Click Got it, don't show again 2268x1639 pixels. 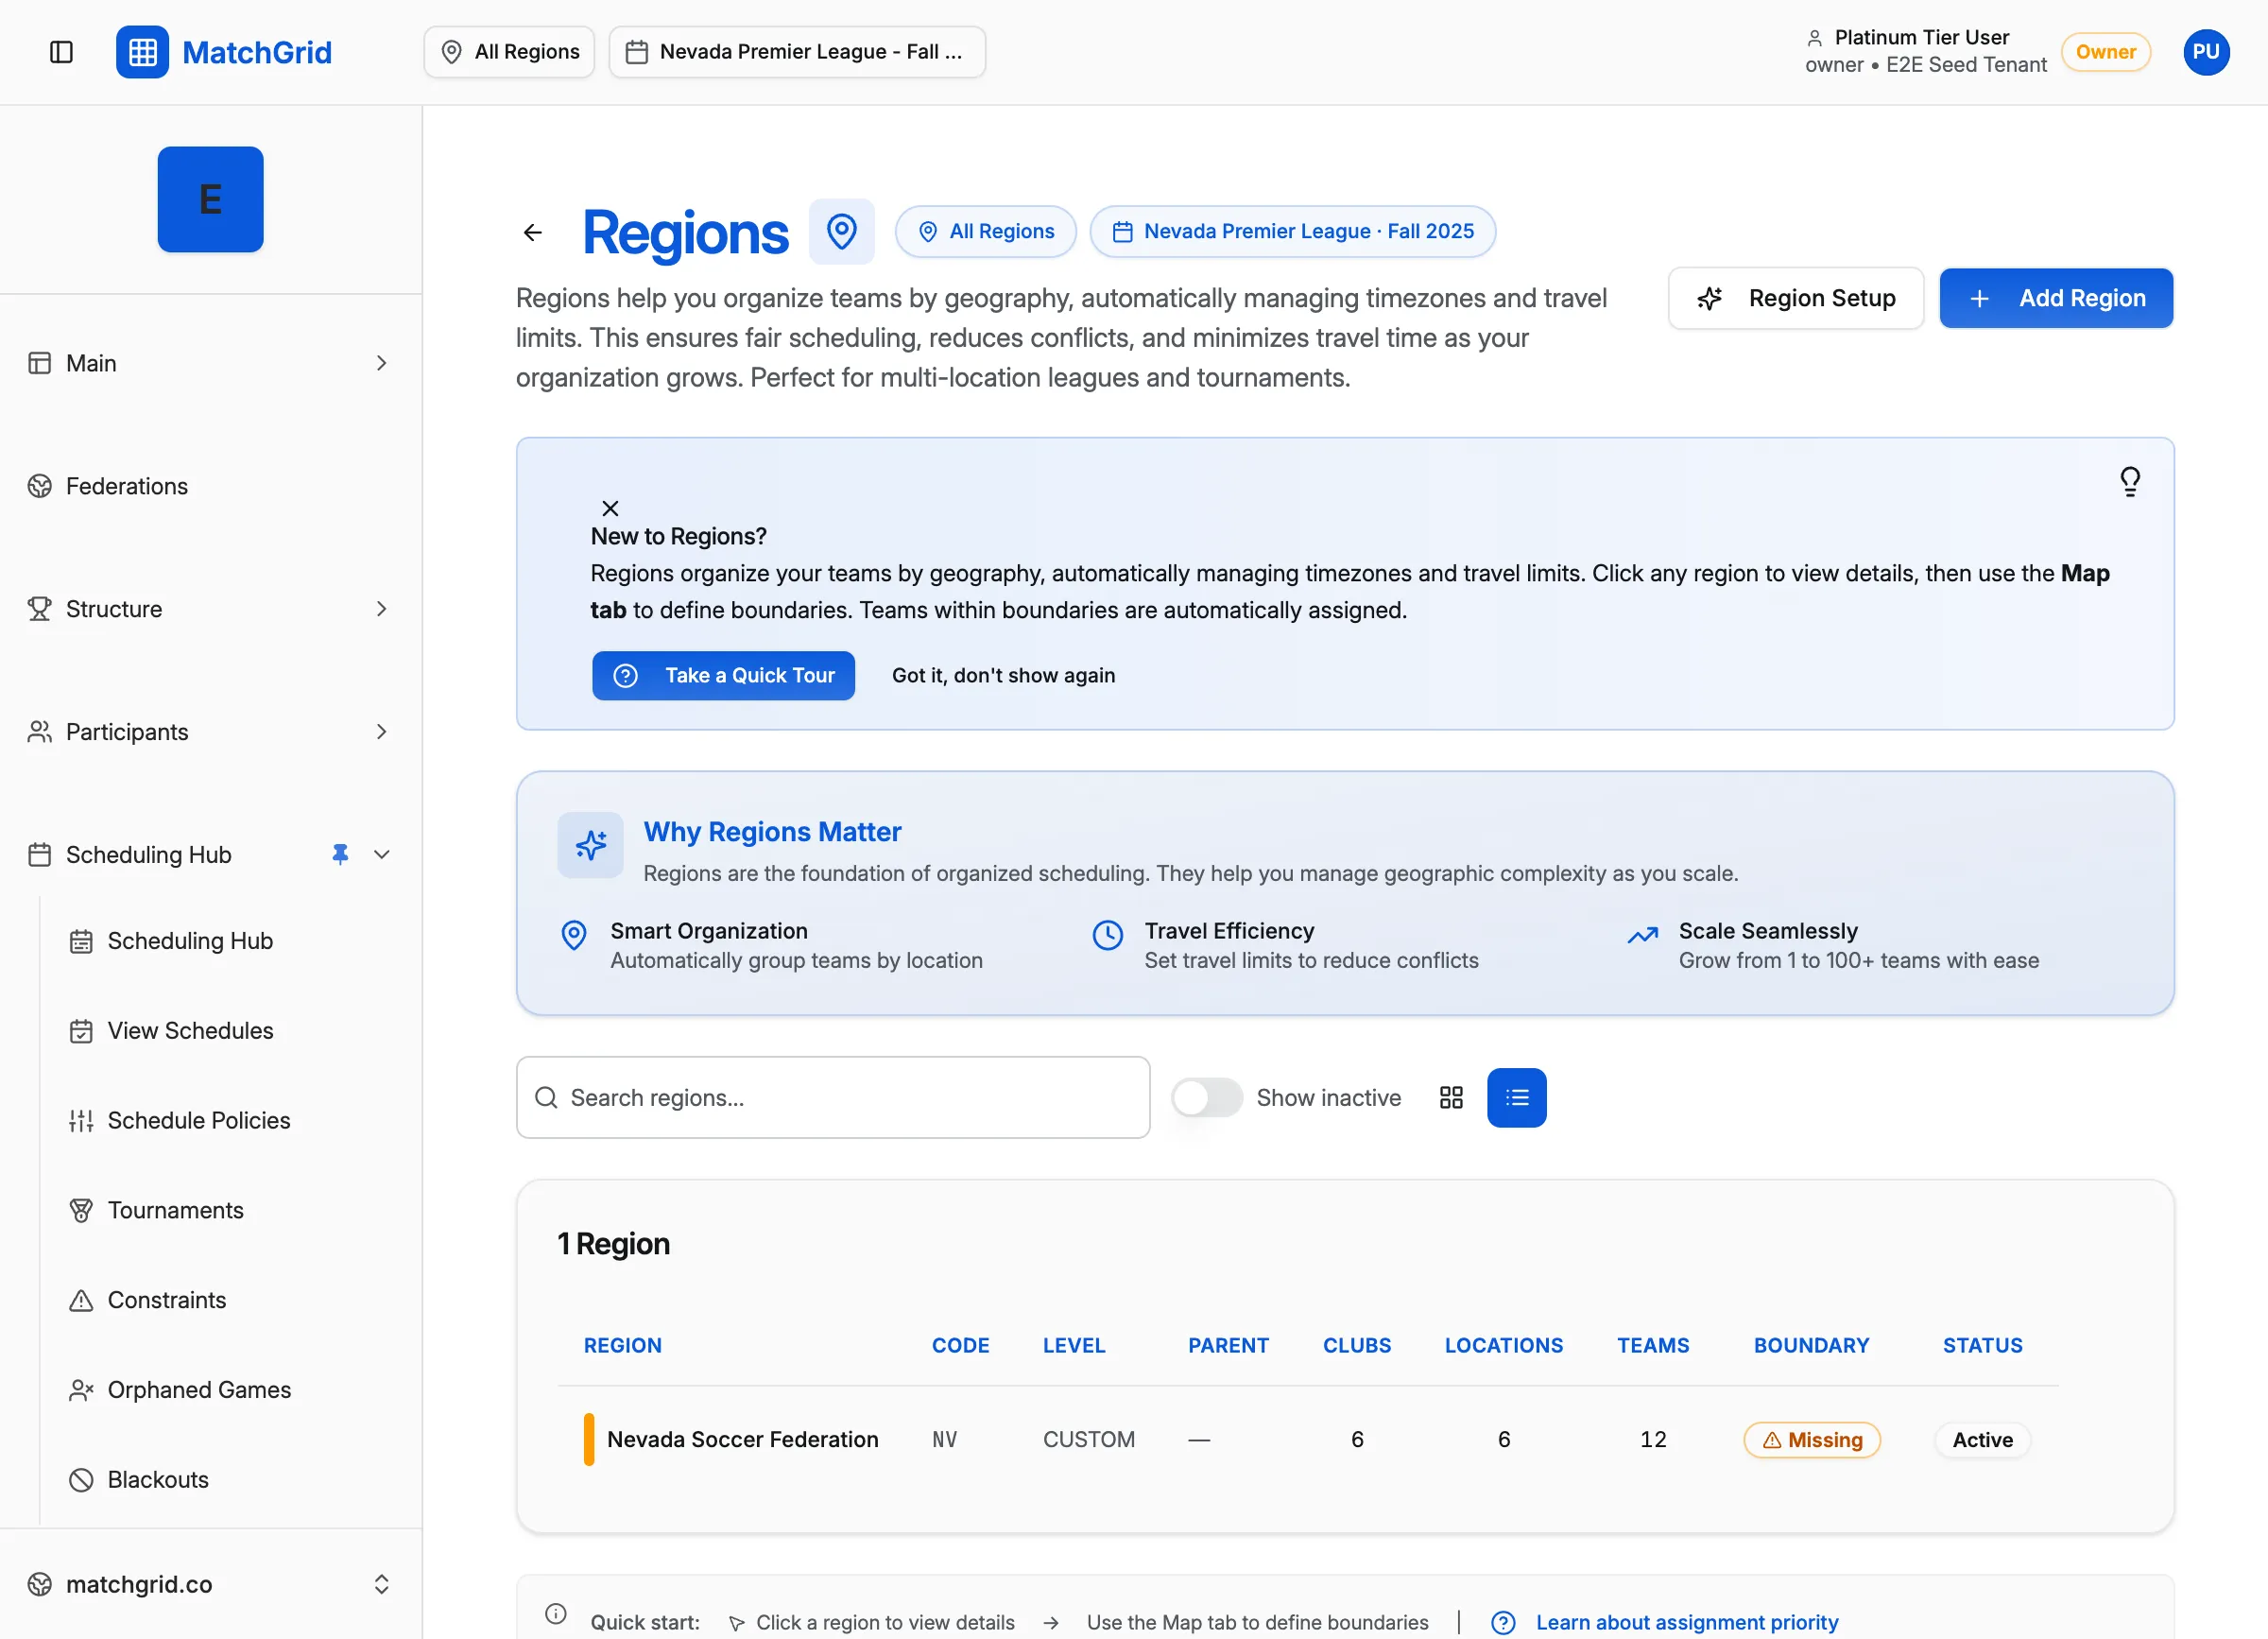[1003, 675]
